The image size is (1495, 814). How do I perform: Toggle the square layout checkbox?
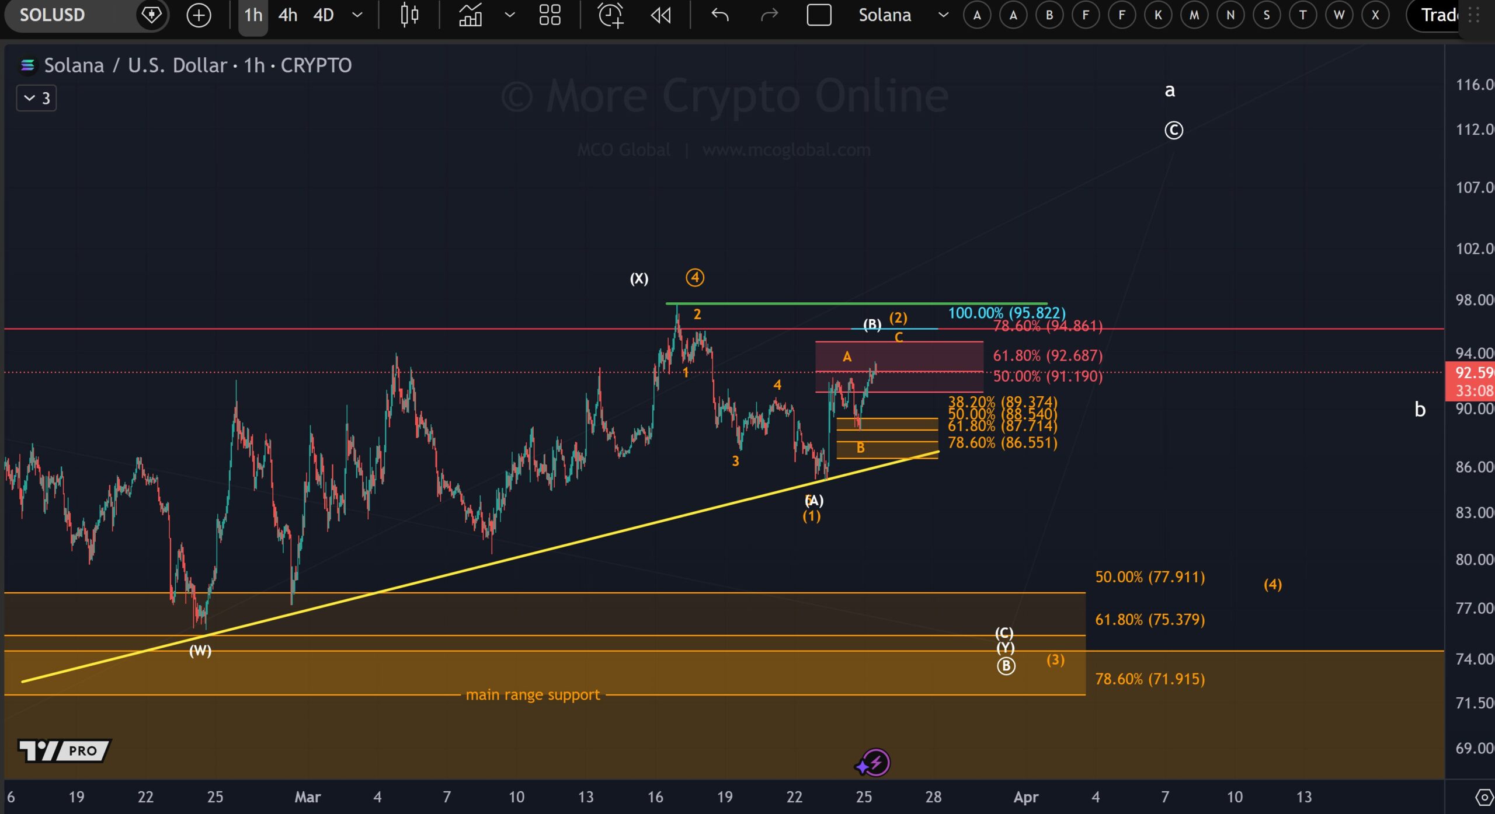coord(819,15)
